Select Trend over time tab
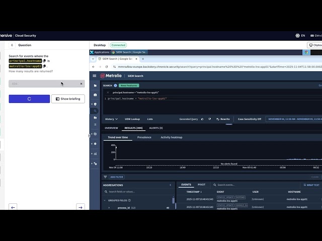 118,137
